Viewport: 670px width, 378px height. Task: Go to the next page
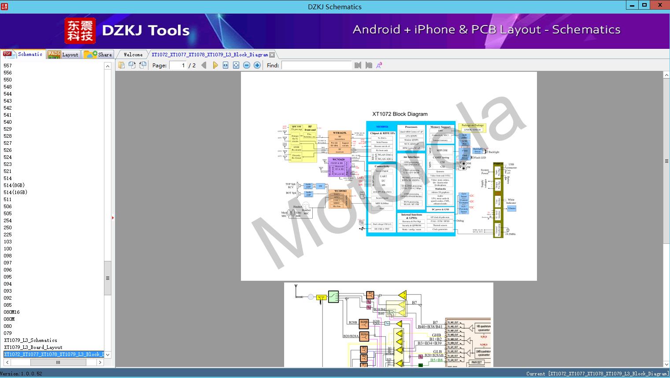click(215, 65)
